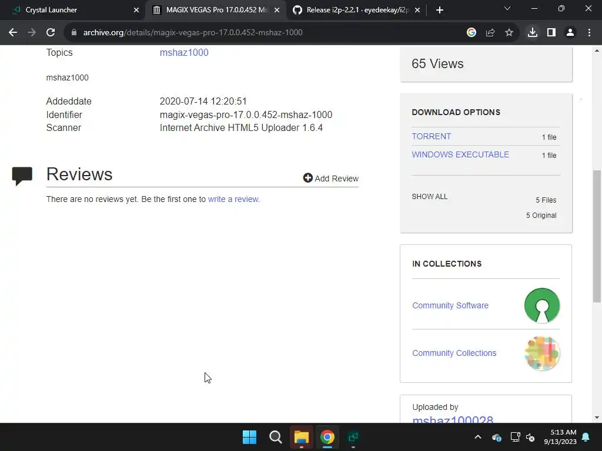Viewport: 602px width, 451px height.
Task: Click the Reviews speech bubble icon
Action: coord(22,176)
